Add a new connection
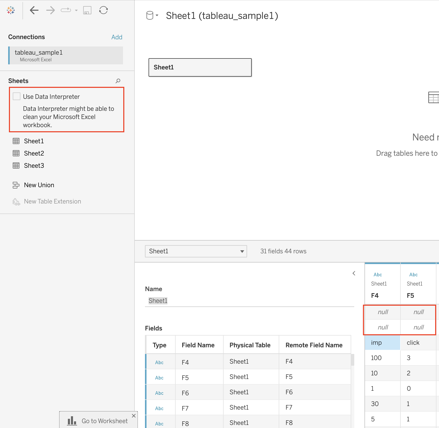Screen dimensions: 439x428 click(x=117, y=37)
